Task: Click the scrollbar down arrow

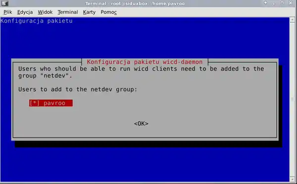Action: (292, 179)
